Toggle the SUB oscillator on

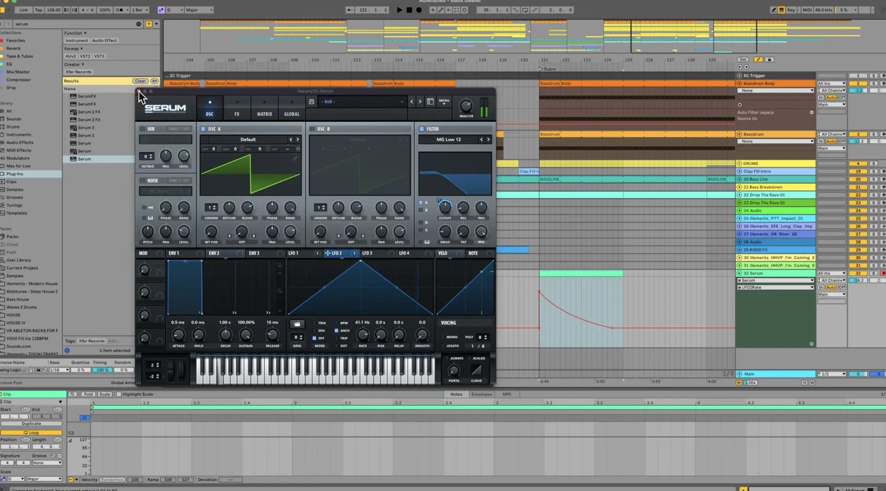(142, 129)
